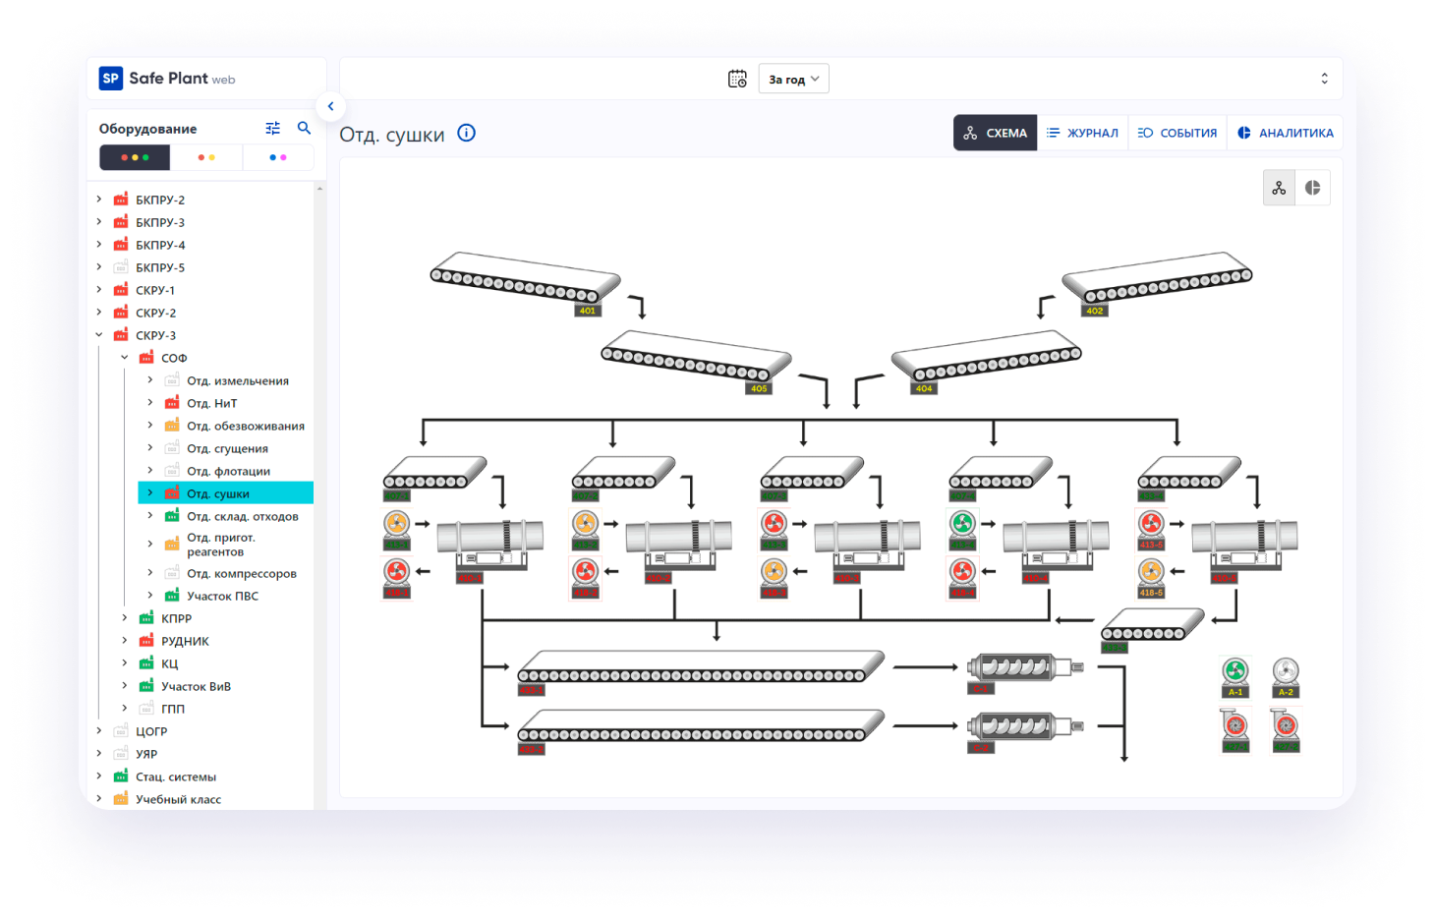
Task: Open the СХЕМА tab
Action: point(995,133)
